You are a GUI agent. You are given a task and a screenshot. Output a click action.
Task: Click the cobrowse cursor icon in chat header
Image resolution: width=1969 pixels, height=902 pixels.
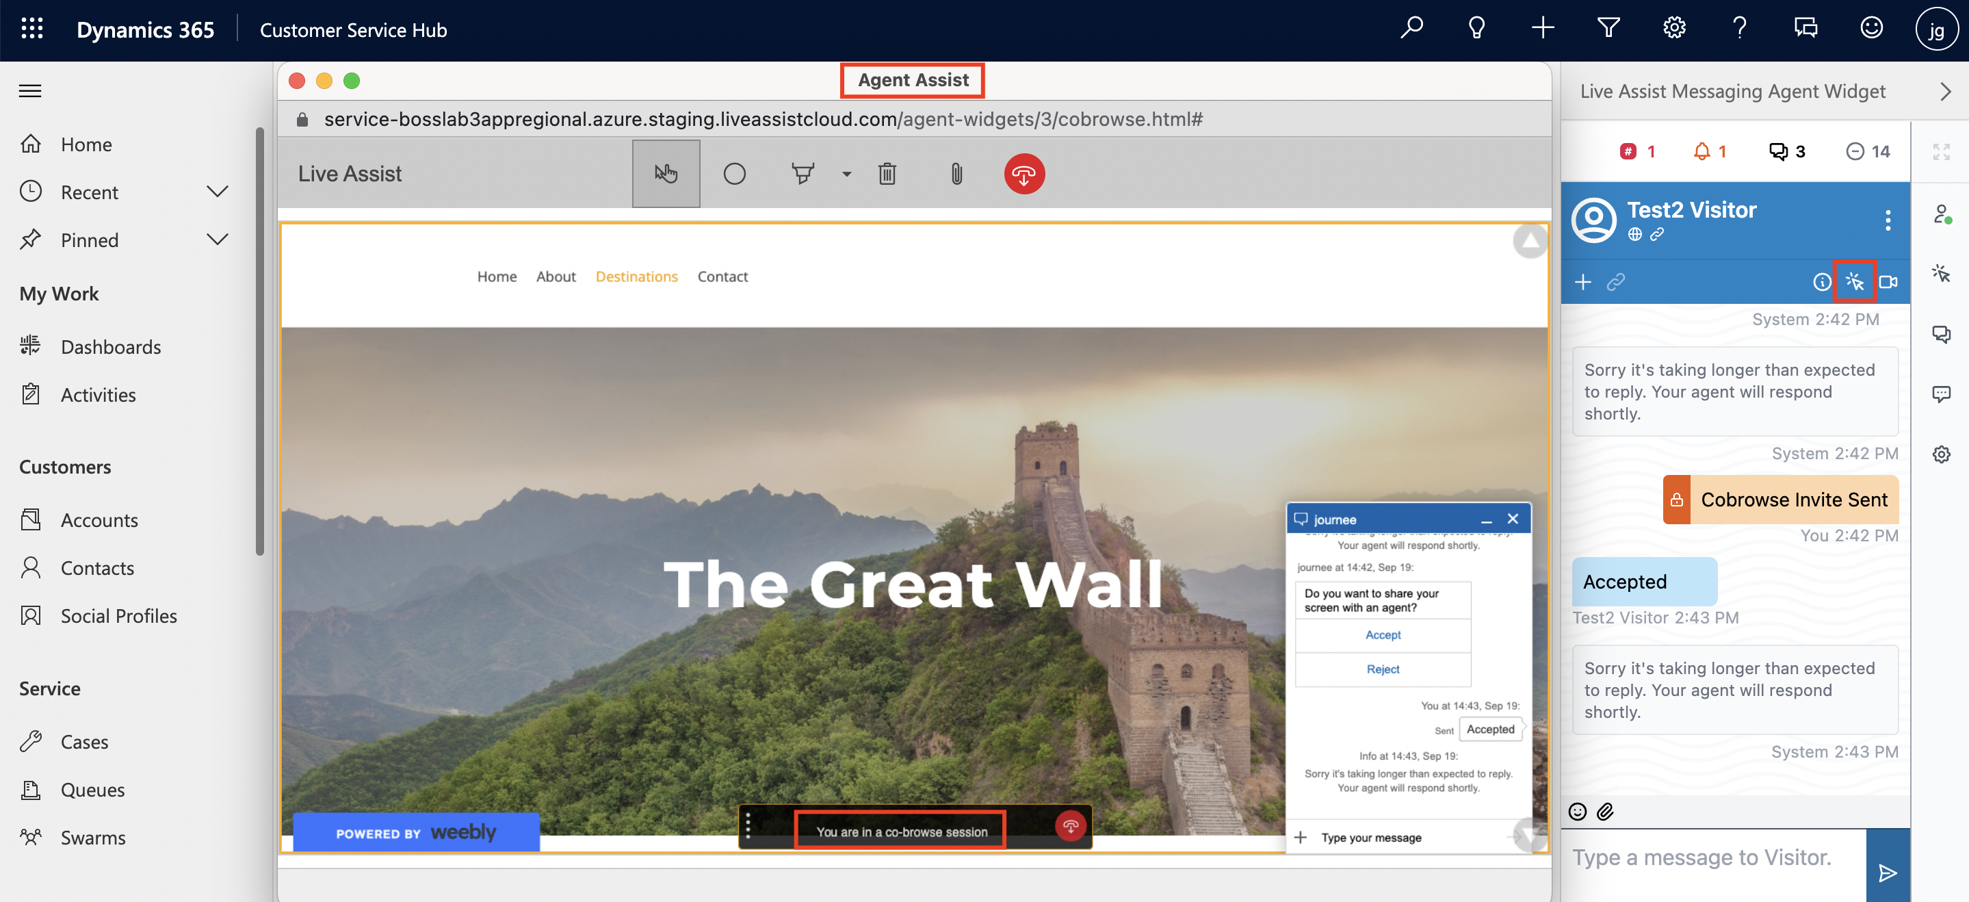1854,282
